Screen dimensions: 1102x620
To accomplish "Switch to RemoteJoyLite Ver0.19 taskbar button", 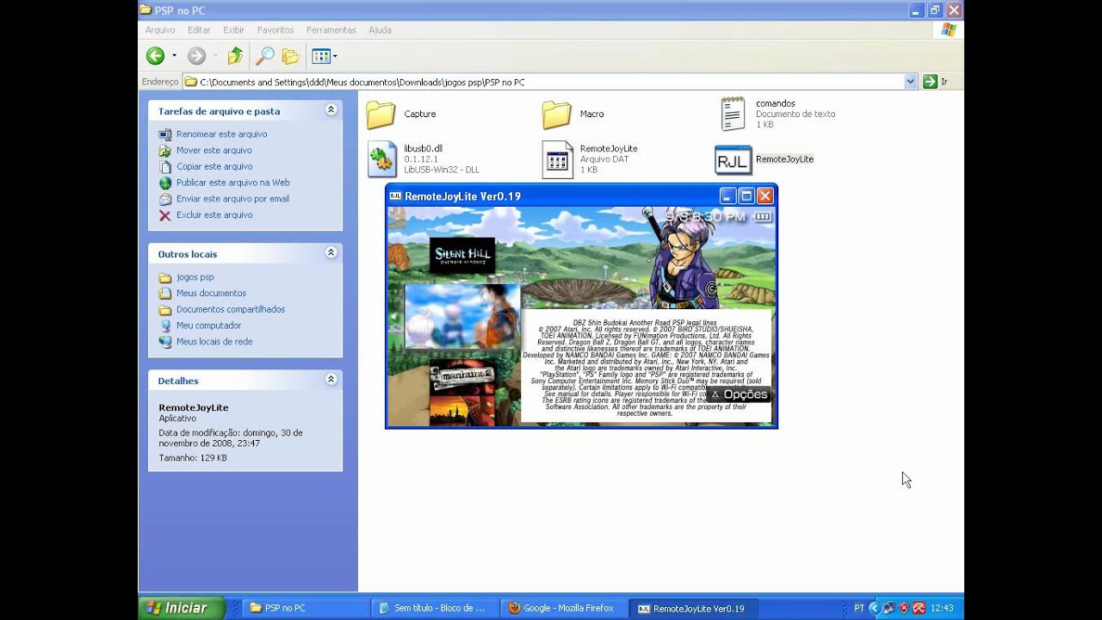I will click(x=694, y=608).
